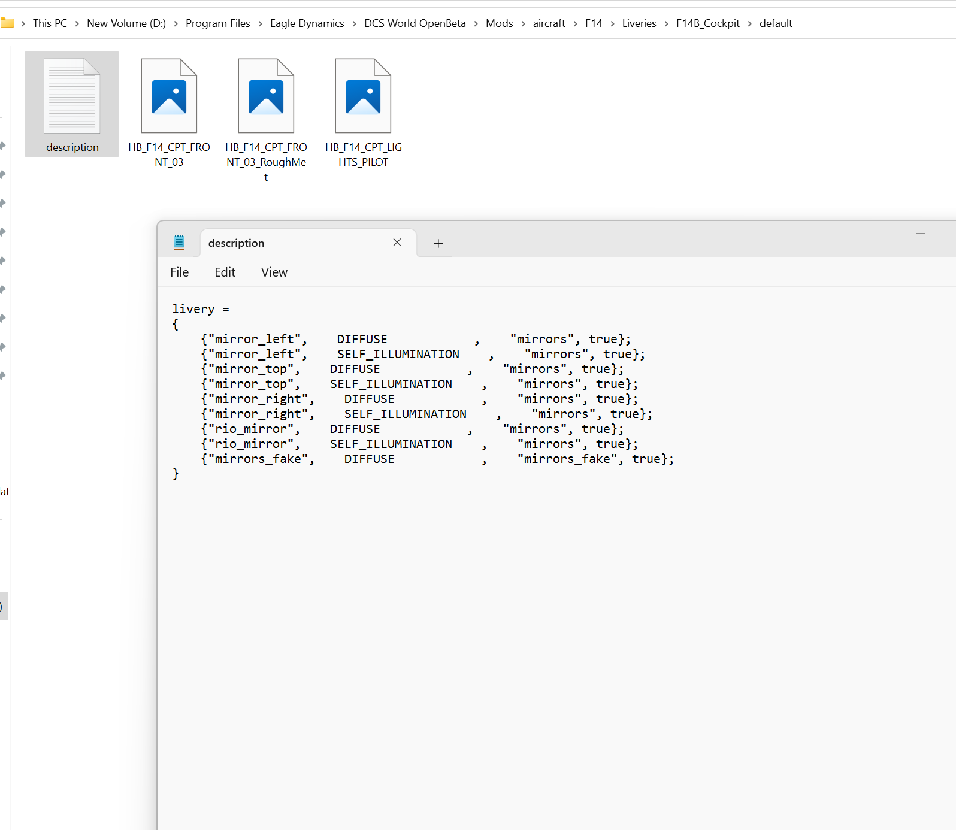Expand the chevron after This PC

tap(77, 24)
